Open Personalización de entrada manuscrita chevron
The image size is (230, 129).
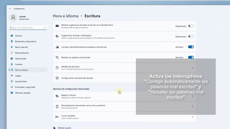(193, 107)
